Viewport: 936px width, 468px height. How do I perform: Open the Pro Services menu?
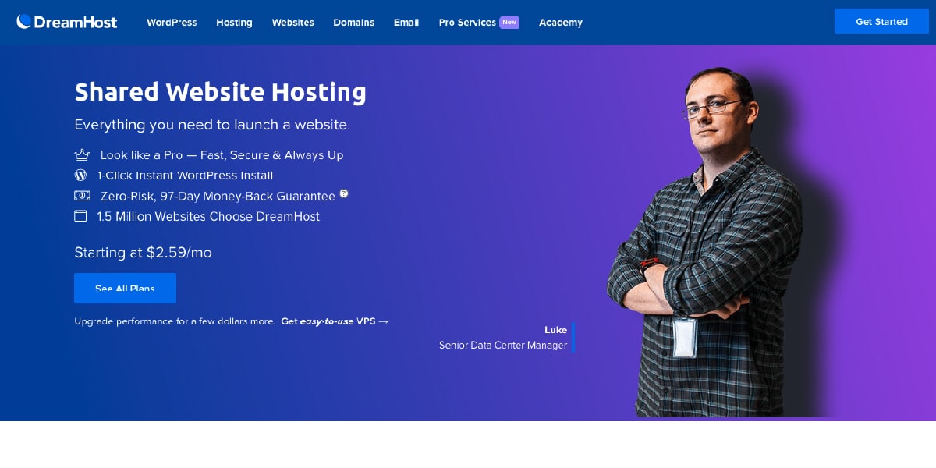coord(467,23)
